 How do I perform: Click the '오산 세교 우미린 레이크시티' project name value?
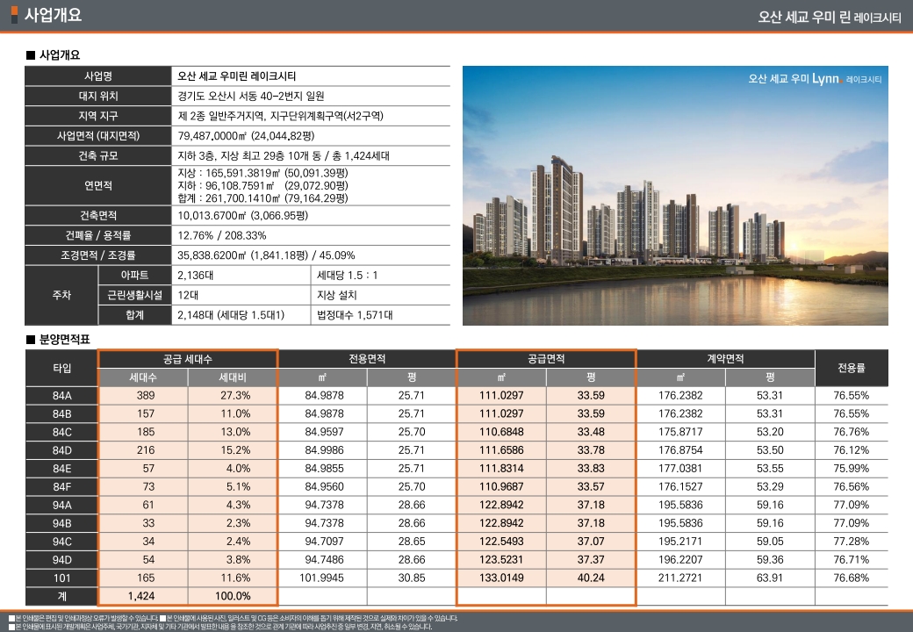[x=237, y=76]
